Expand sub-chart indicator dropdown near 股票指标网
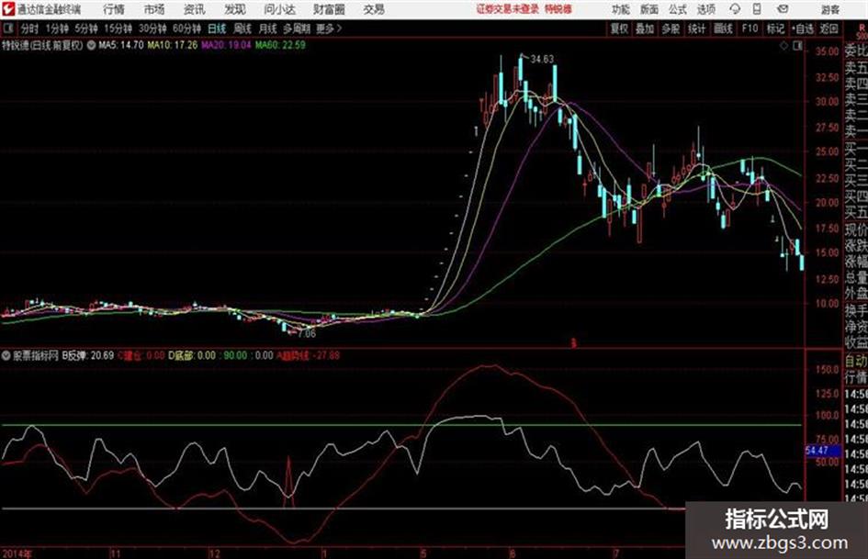 point(6,356)
